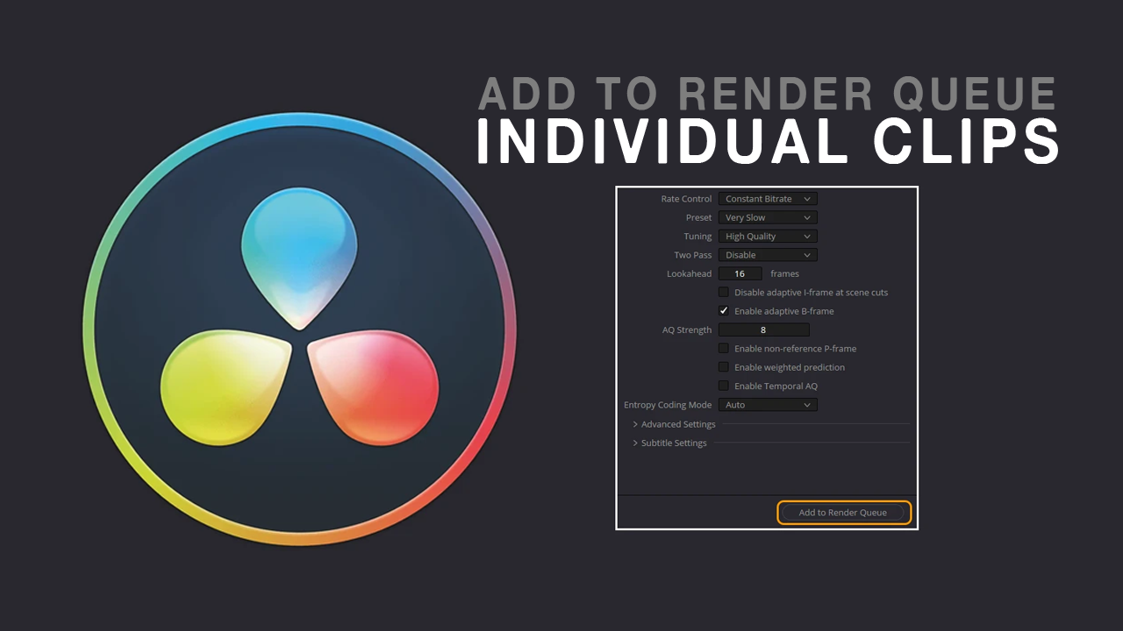Uncheck Enable adaptive B-frame checkbox
Image resolution: width=1123 pixels, height=631 pixels.
[x=724, y=311]
